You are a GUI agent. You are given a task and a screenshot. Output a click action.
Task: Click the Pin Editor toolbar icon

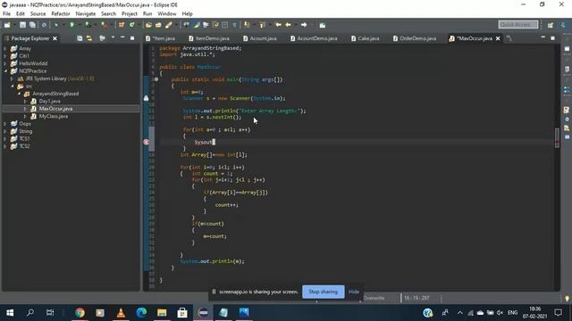(322, 25)
